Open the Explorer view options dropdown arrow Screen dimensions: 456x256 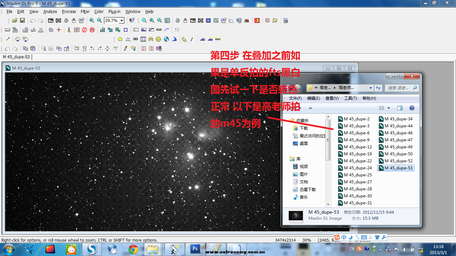[389, 108]
